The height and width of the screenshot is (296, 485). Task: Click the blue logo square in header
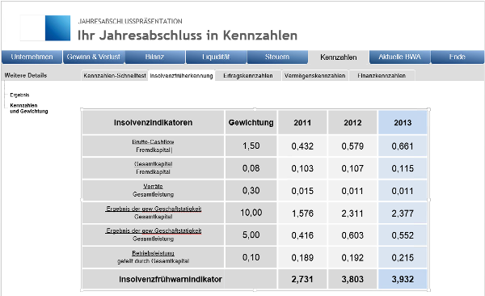click(x=57, y=27)
